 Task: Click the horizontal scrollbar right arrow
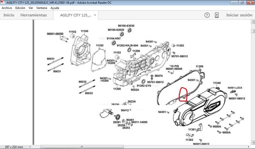coord(248,146)
